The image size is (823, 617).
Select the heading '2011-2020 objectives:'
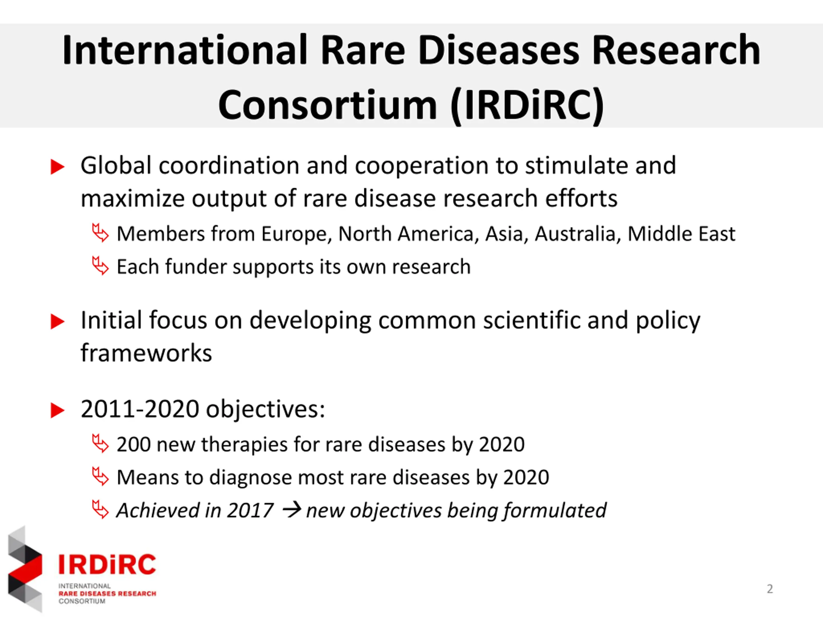tap(203, 409)
